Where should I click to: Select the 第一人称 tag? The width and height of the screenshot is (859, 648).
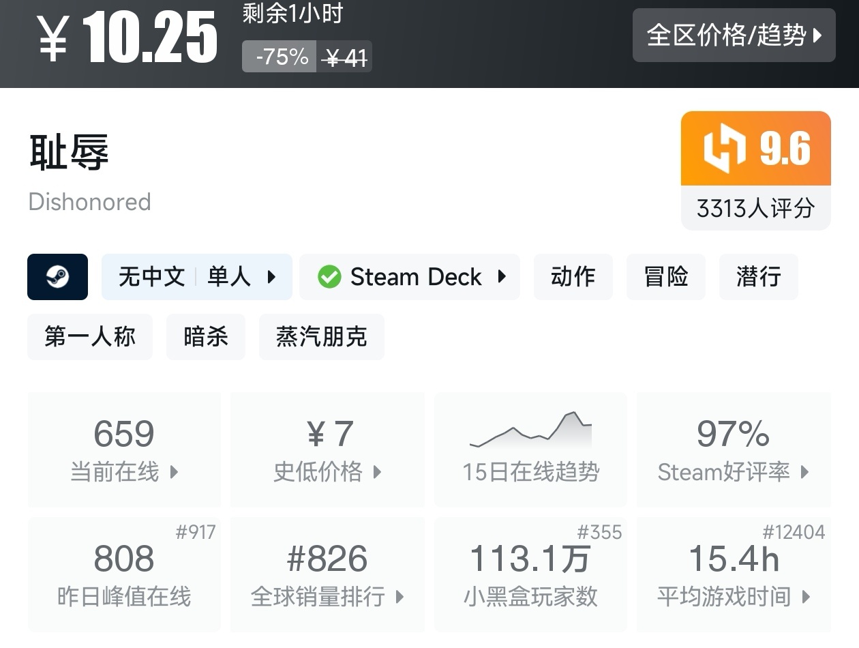point(90,337)
